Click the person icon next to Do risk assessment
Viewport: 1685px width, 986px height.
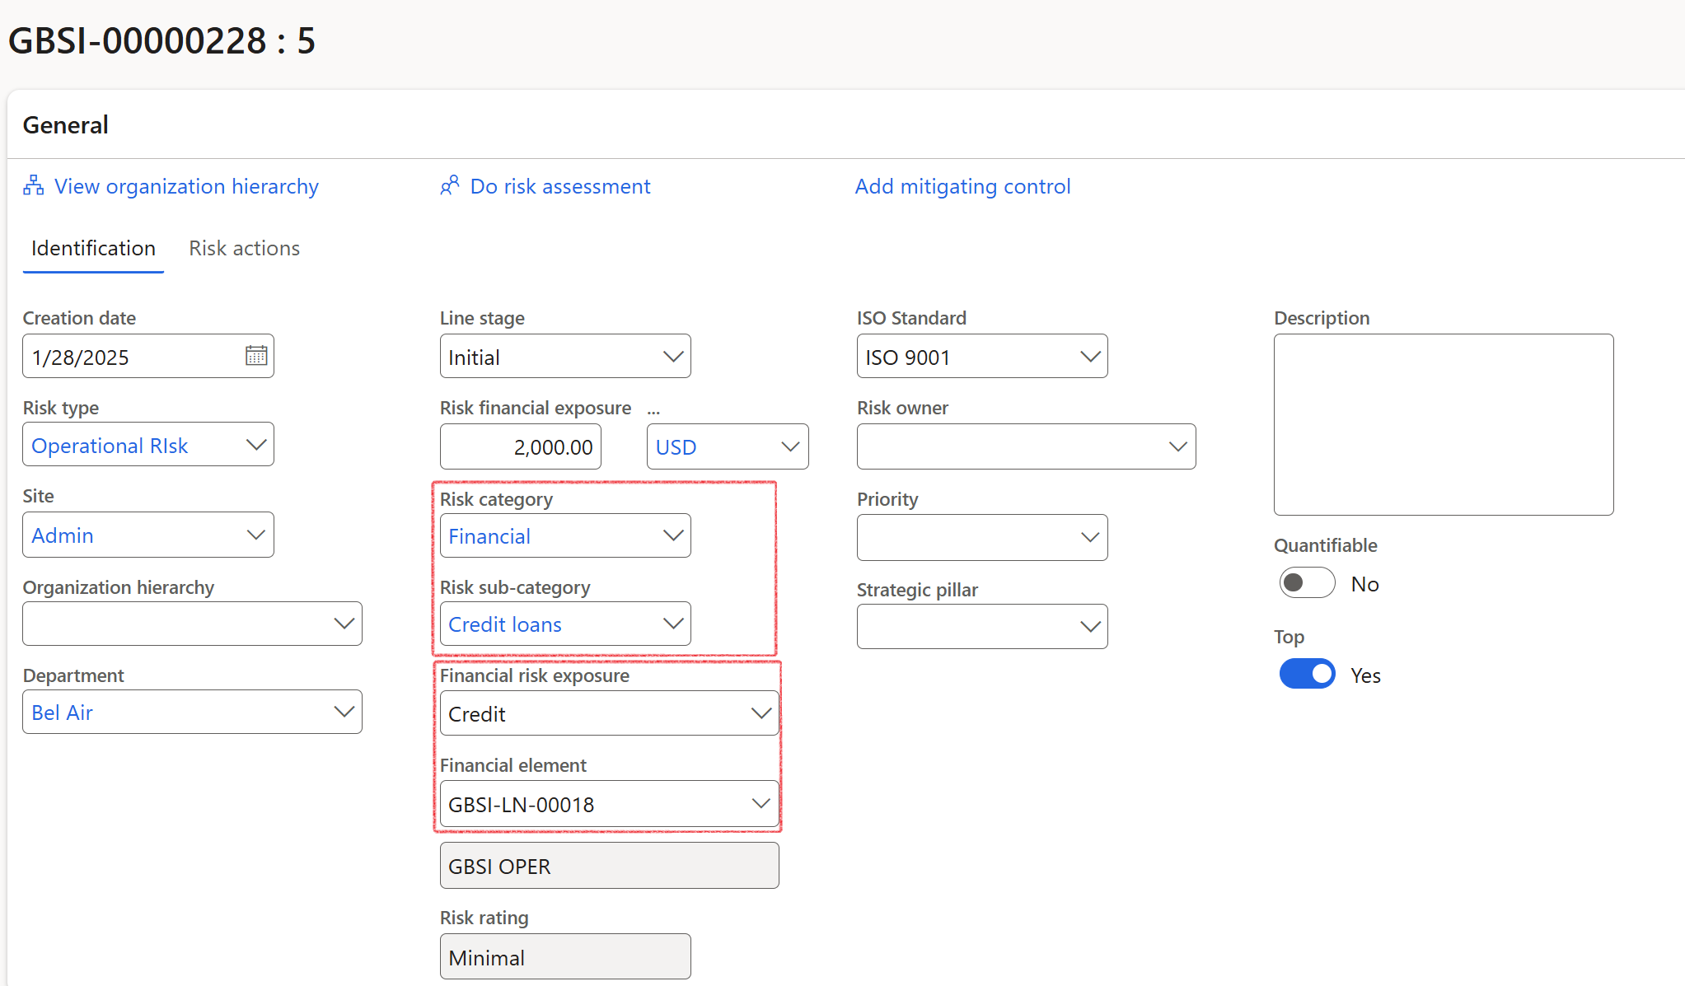450,185
